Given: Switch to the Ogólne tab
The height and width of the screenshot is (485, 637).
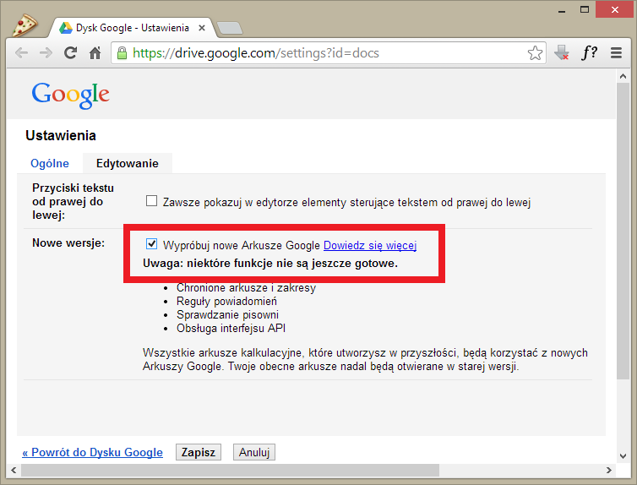Looking at the screenshot, I should (x=50, y=163).
